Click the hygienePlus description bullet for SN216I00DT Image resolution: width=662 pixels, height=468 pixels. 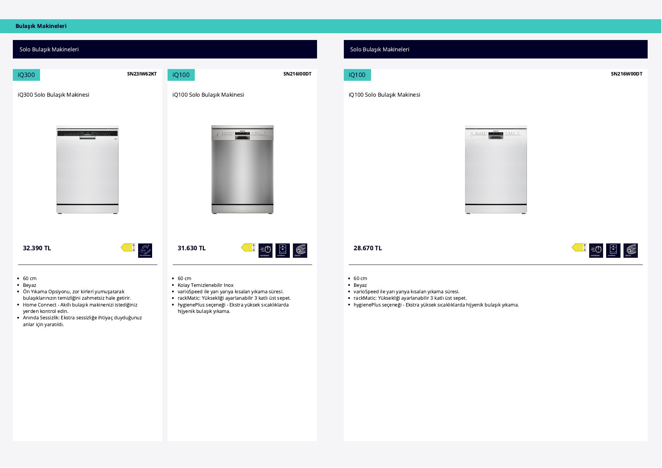coord(233,308)
